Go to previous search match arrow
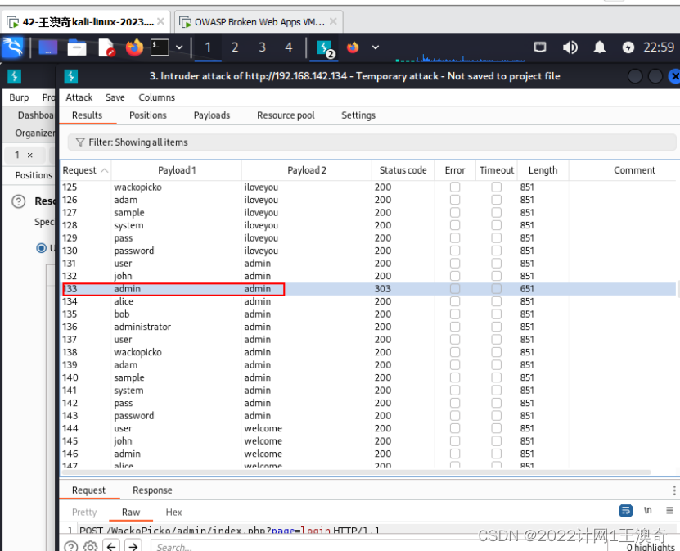Viewport: 680px width, 551px height. click(x=111, y=546)
